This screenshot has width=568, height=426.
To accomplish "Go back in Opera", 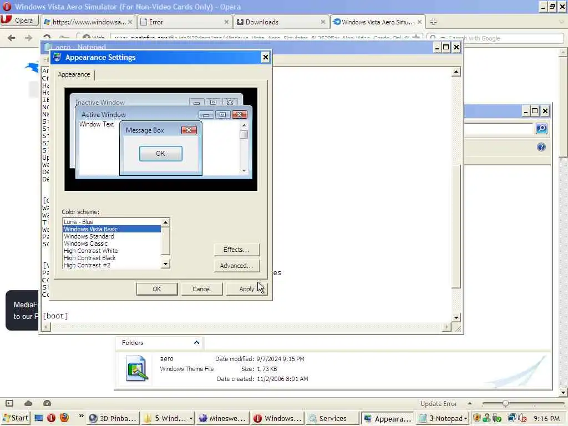I will tap(11, 38).
